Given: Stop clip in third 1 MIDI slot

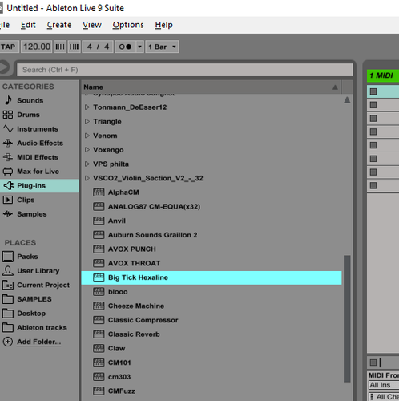Looking at the screenshot, I should click(373, 118).
